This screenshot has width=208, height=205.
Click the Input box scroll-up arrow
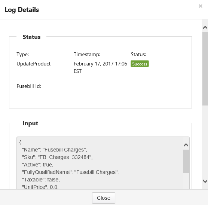tap(186, 145)
